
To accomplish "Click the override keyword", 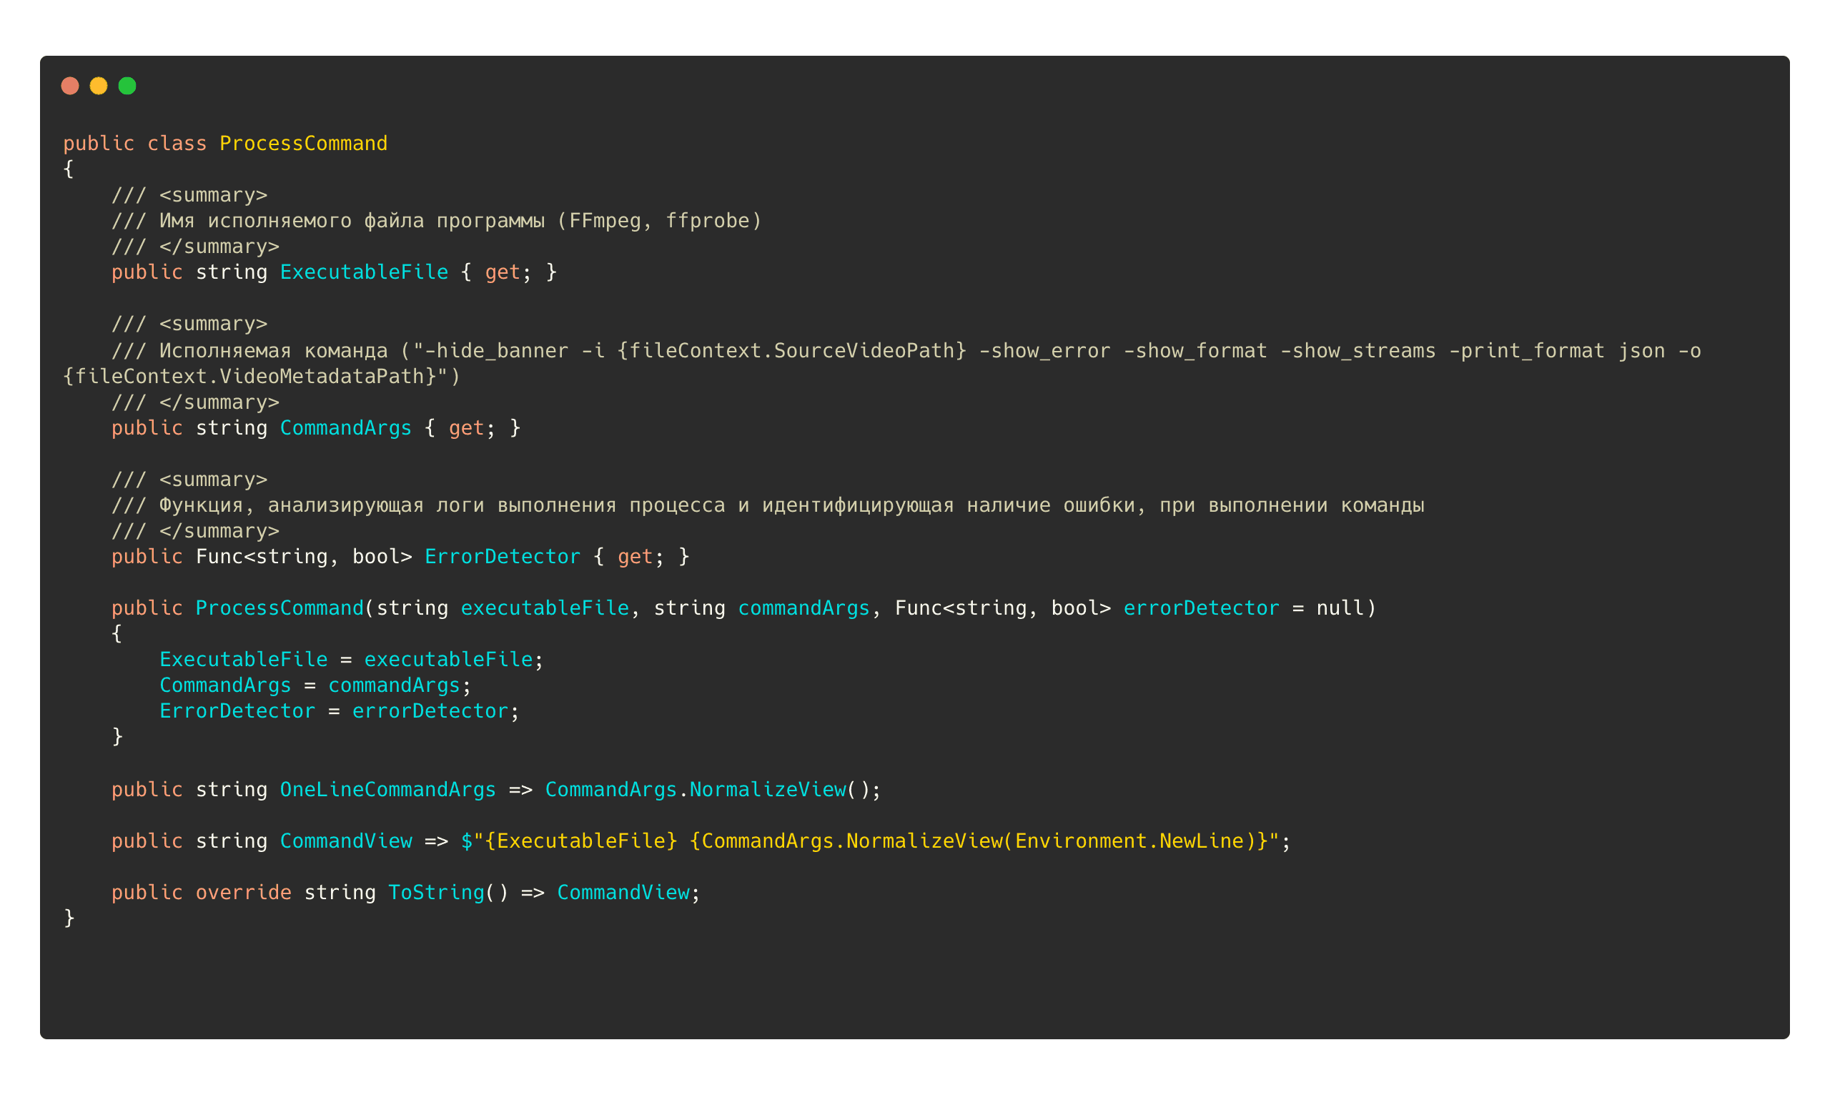I will pyautogui.click(x=244, y=893).
